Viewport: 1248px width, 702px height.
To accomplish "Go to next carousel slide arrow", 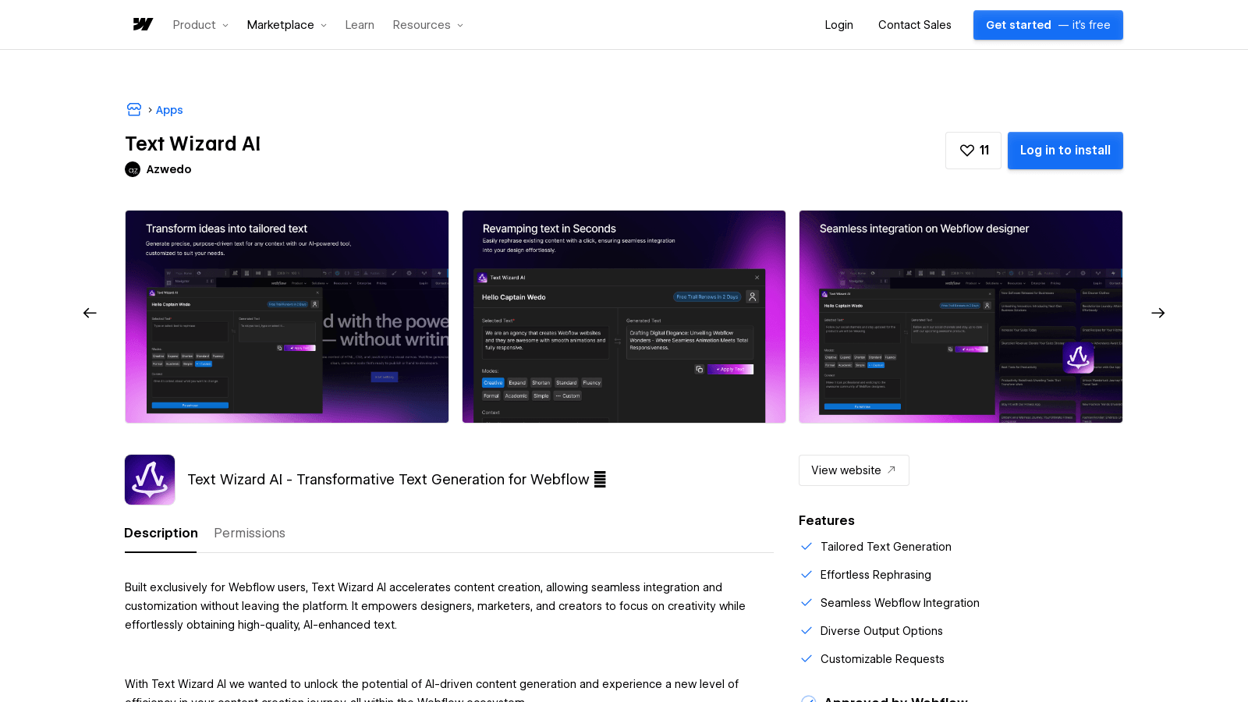I will pyautogui.click(x=1158, y=313).
